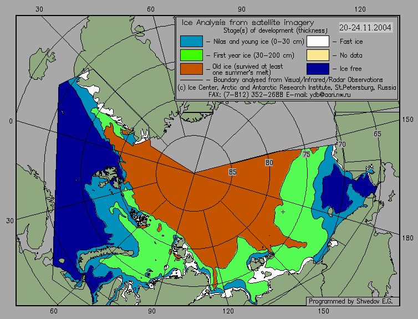The image size is (418, 319).
Task: Click the 'First year ice (30-200 cm)' label
Action: pos(254,55)
